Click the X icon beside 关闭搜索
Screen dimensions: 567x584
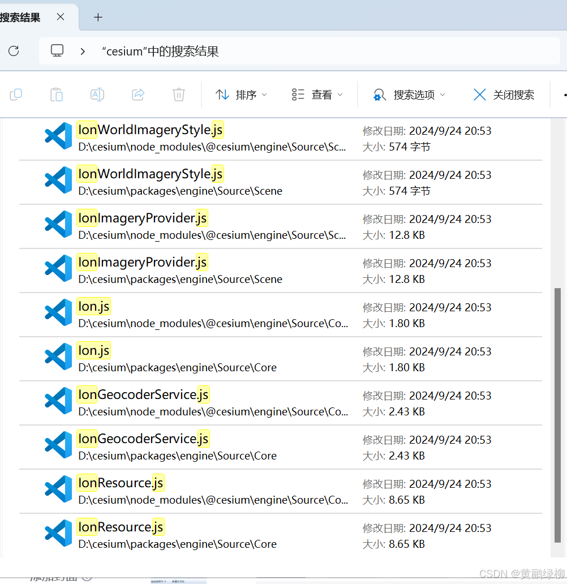tap(480, 95)
